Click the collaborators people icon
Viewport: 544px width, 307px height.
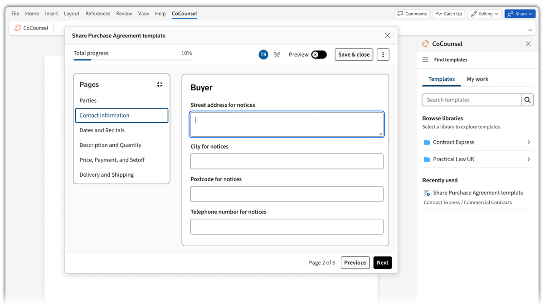point(277,54)
